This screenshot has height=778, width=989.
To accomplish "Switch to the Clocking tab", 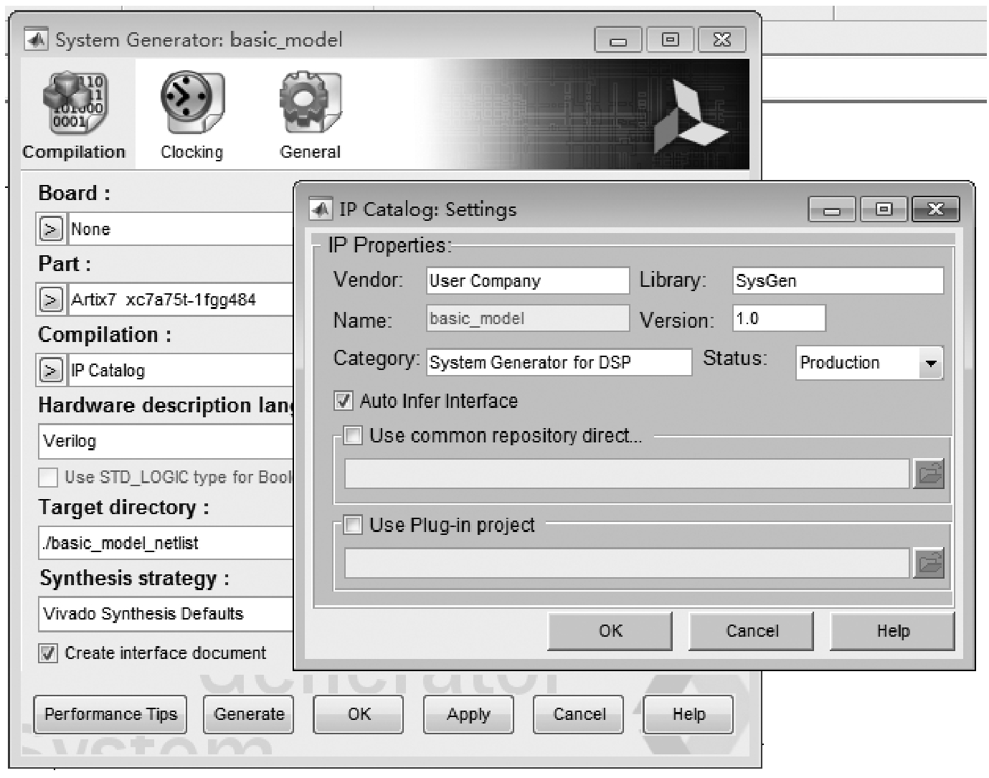I will [191, 115].
